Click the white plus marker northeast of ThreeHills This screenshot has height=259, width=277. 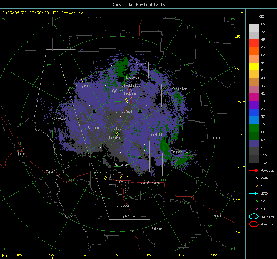[x=174, y=124]
